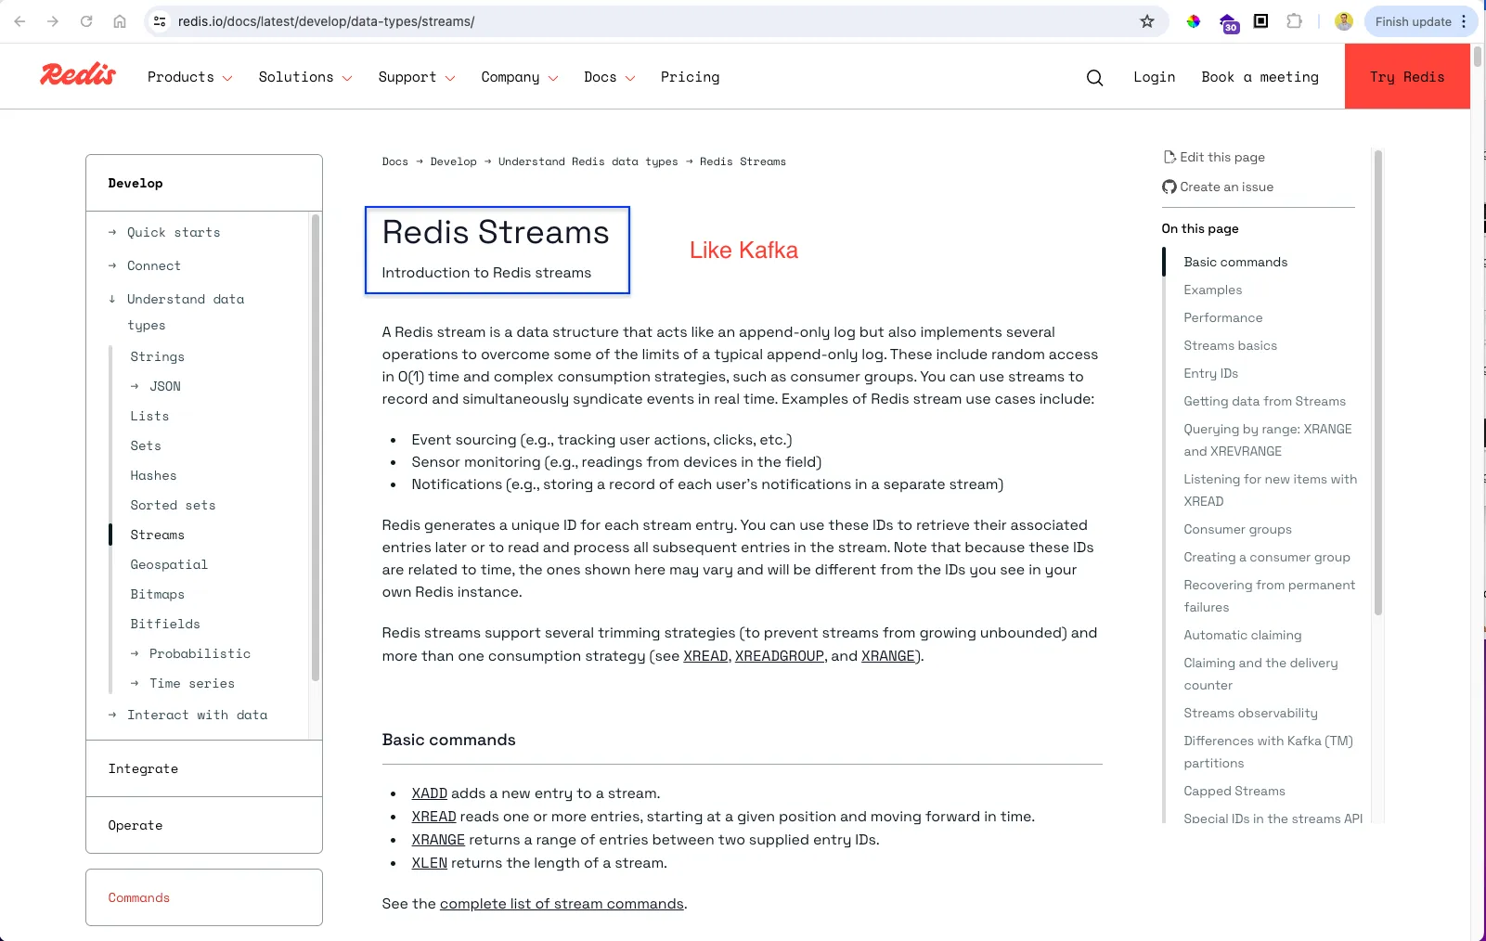Screen dimensions: 1486x941
Task: Click Understand Redis data types breadcrumb
Action: (588, 161)
